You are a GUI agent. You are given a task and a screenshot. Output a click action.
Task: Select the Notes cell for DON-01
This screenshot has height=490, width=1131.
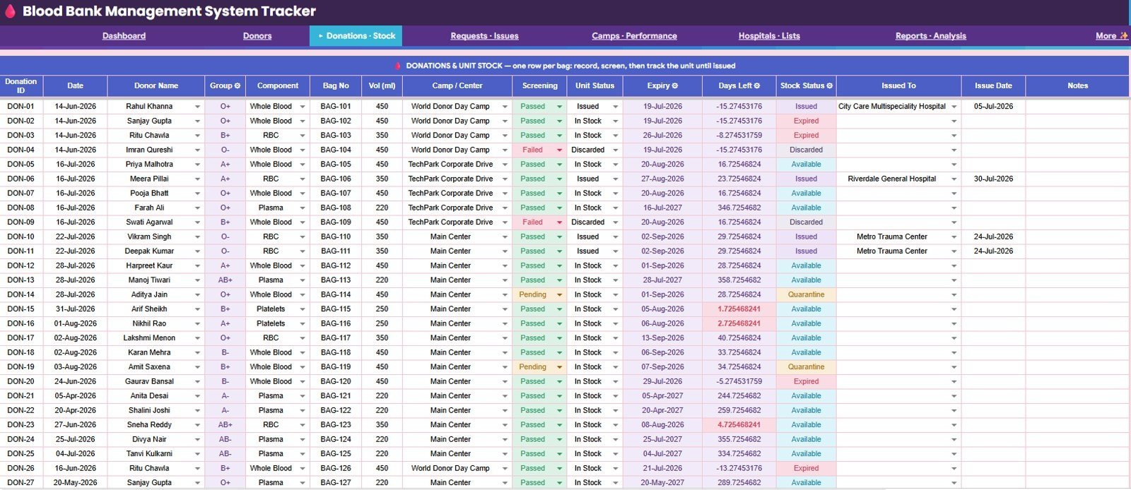click(1077, 107)
